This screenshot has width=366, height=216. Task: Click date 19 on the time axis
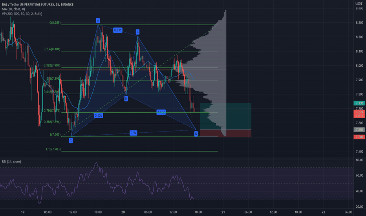(x=23, y=212)
